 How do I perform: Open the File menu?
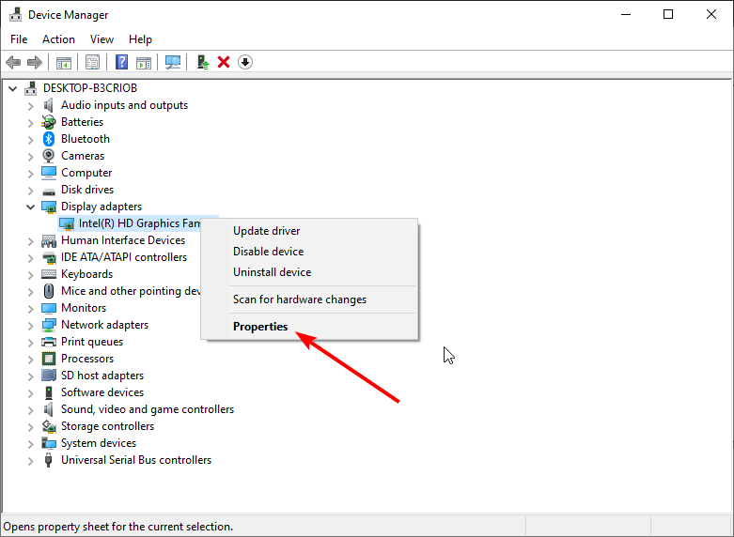tap(19, 39)
